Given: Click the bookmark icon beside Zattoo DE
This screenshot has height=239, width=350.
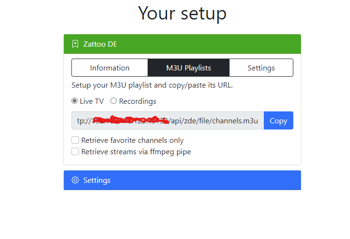Looking at the screenshot, I should pos(75,44).
